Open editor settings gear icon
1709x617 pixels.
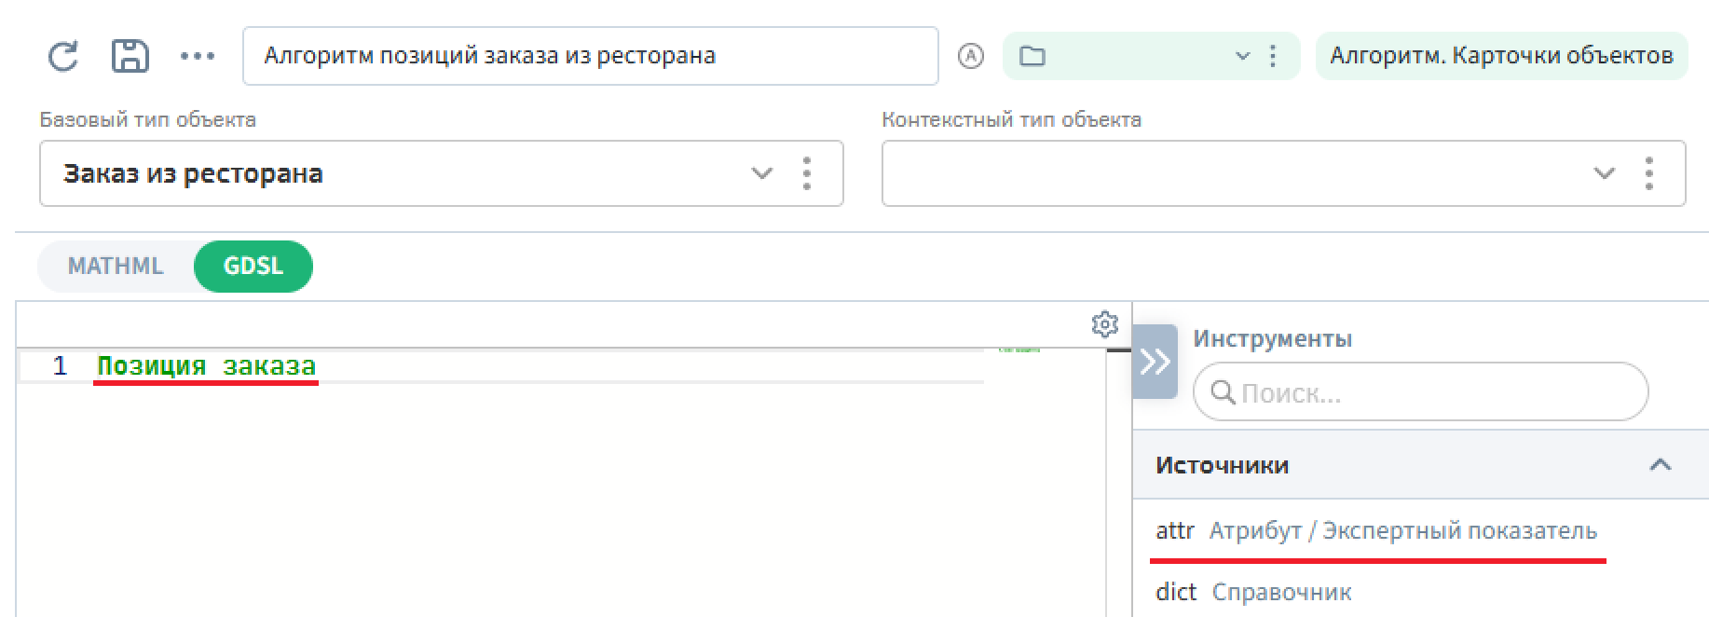[1104, 324]
